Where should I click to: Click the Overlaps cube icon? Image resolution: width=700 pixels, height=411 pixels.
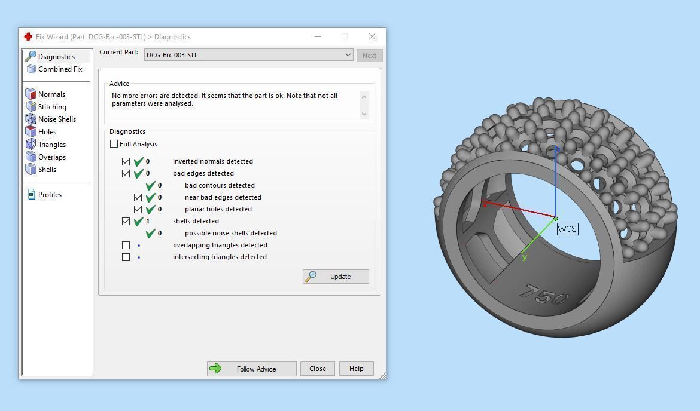31,157
